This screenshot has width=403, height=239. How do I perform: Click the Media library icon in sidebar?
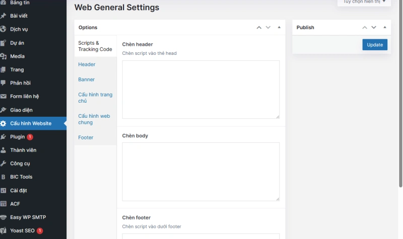3,56
